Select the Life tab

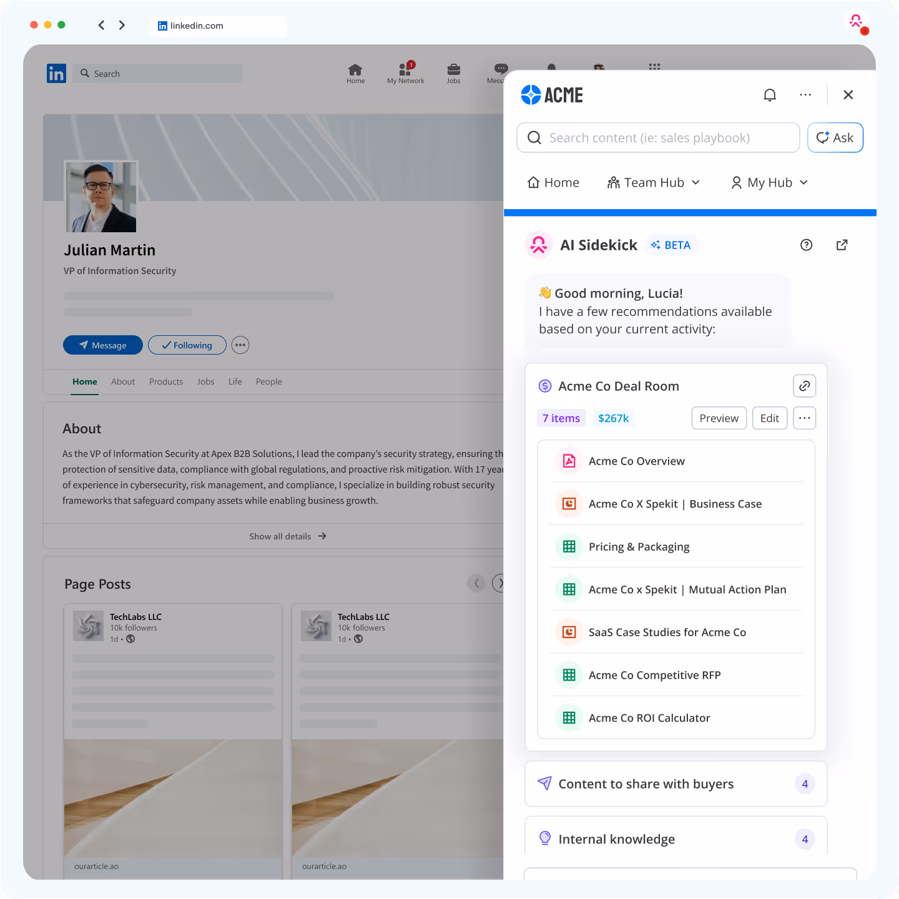click(235, 381)
